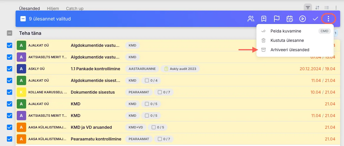Image resolution: width=344 pixels, height=146 pixels.
Task: Click the calendar clock reschedule icon
Action: tap(290, 19)
